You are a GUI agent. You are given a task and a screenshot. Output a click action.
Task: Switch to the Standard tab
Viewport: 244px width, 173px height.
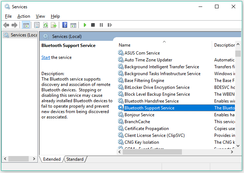coord(75,159)
